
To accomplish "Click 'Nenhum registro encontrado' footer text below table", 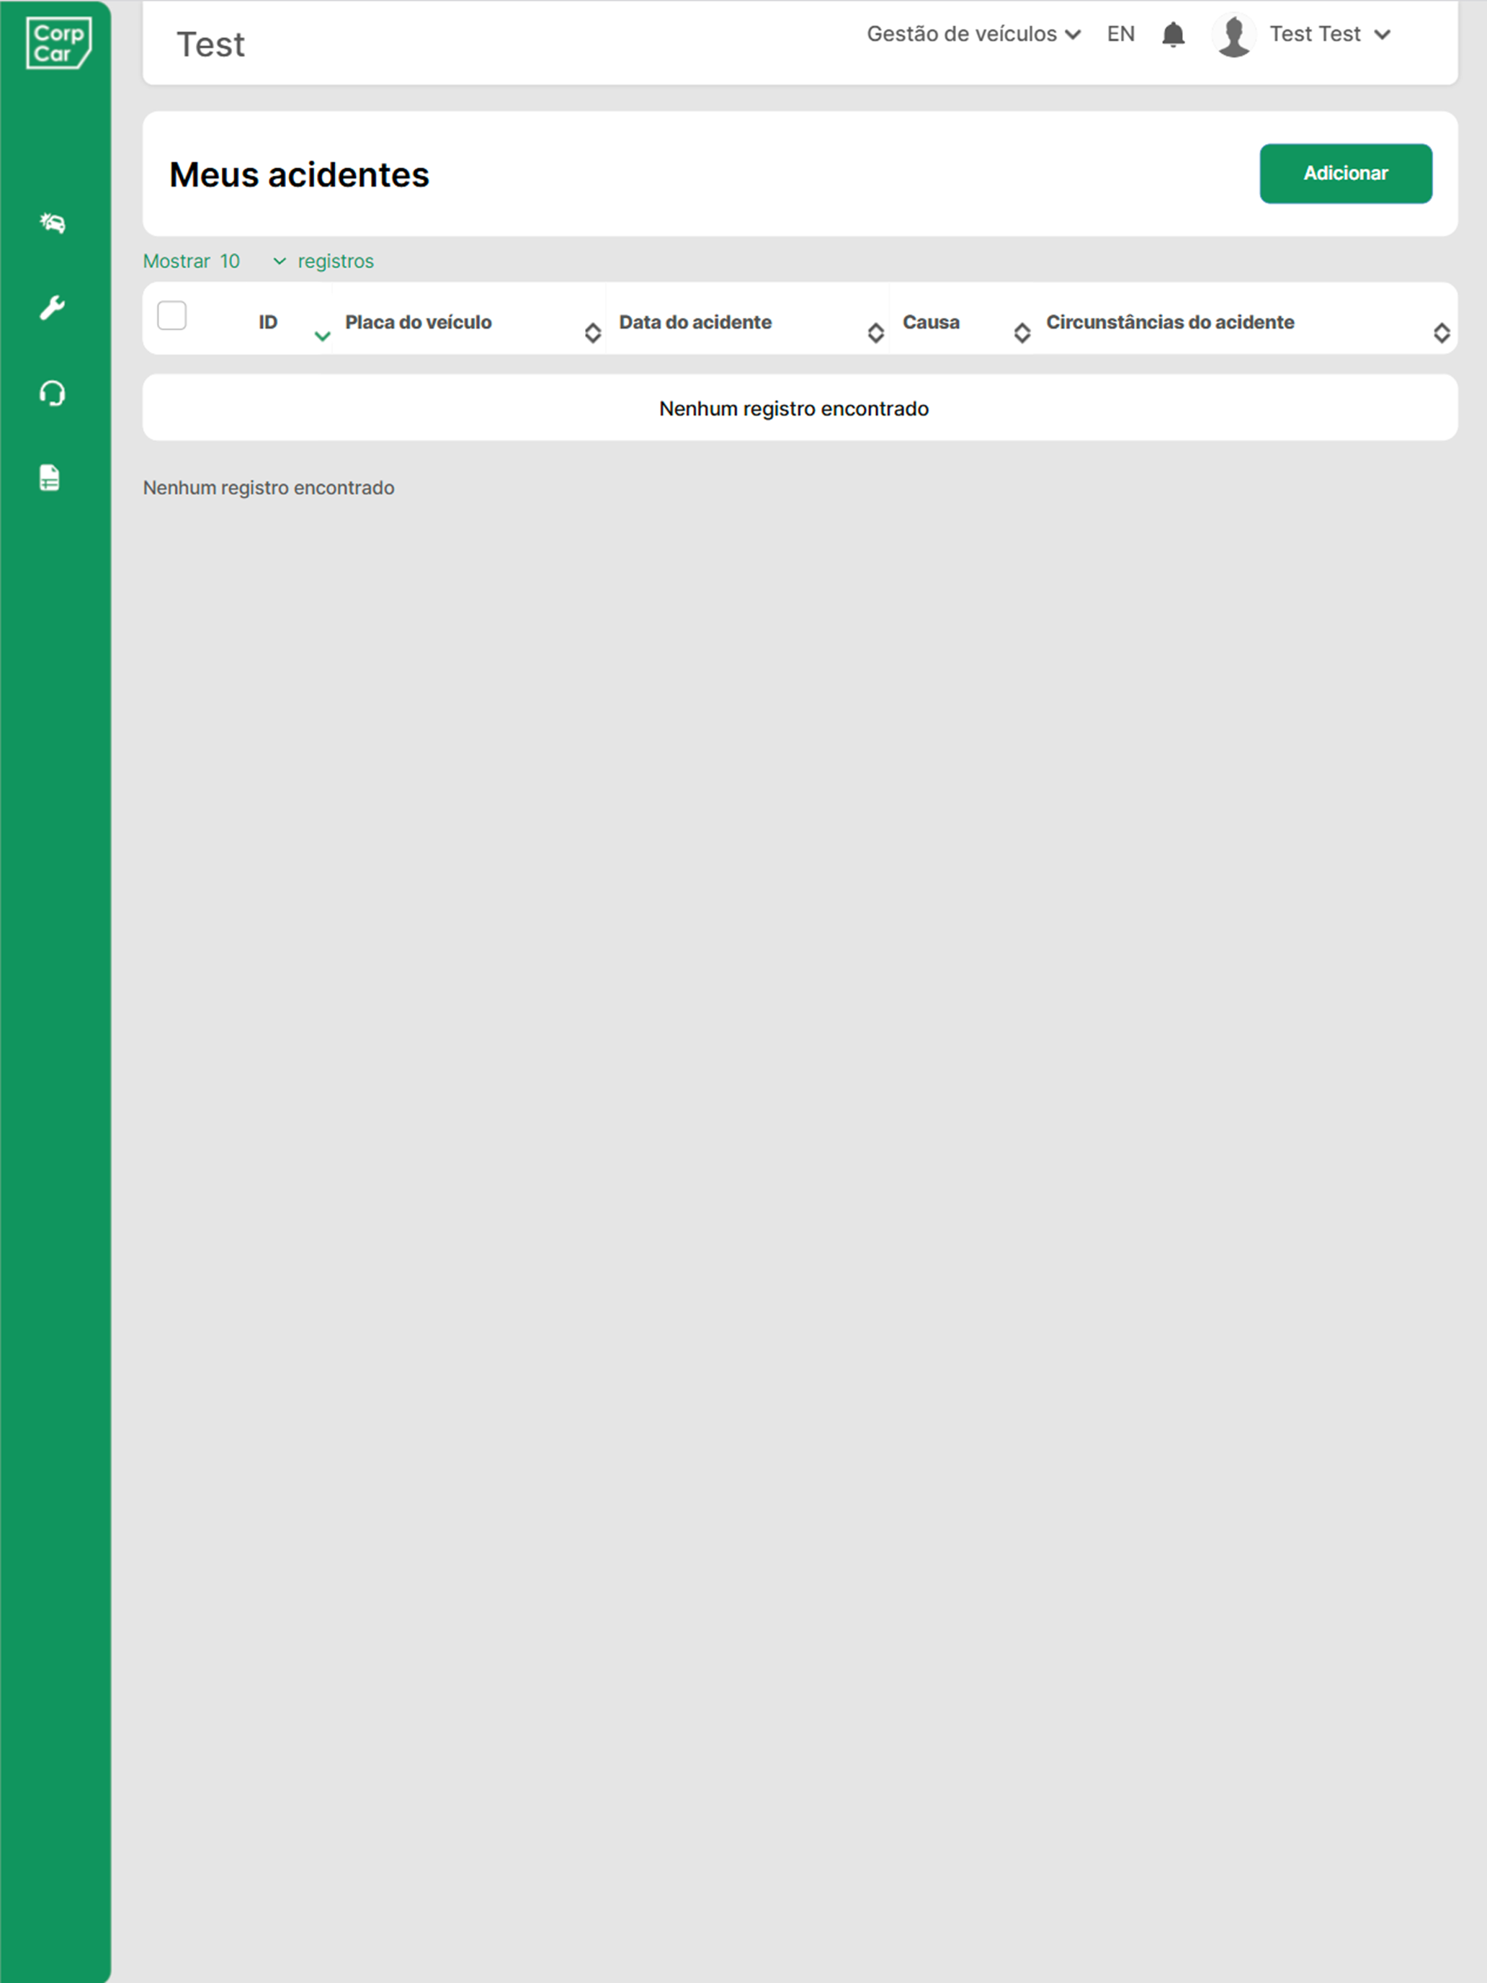I will tap(269, 488).
